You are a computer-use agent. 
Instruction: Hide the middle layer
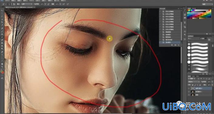click(189, 92)
